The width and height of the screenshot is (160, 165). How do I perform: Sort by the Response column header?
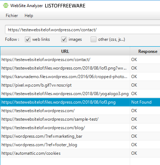click(145, 51)
